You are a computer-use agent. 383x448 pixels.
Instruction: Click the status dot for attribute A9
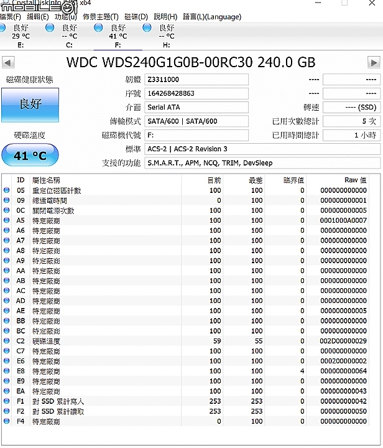point(7,261)
